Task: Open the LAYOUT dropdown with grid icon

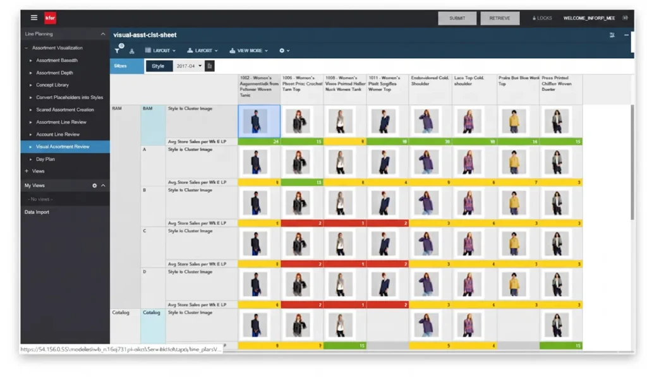Action: (160, 51)
